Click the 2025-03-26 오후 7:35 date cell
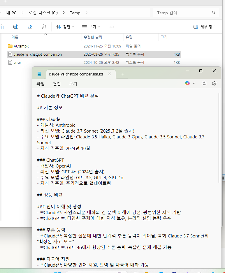Image resolution: width=225 pixels, height=273 pixels. pos(101,54)
